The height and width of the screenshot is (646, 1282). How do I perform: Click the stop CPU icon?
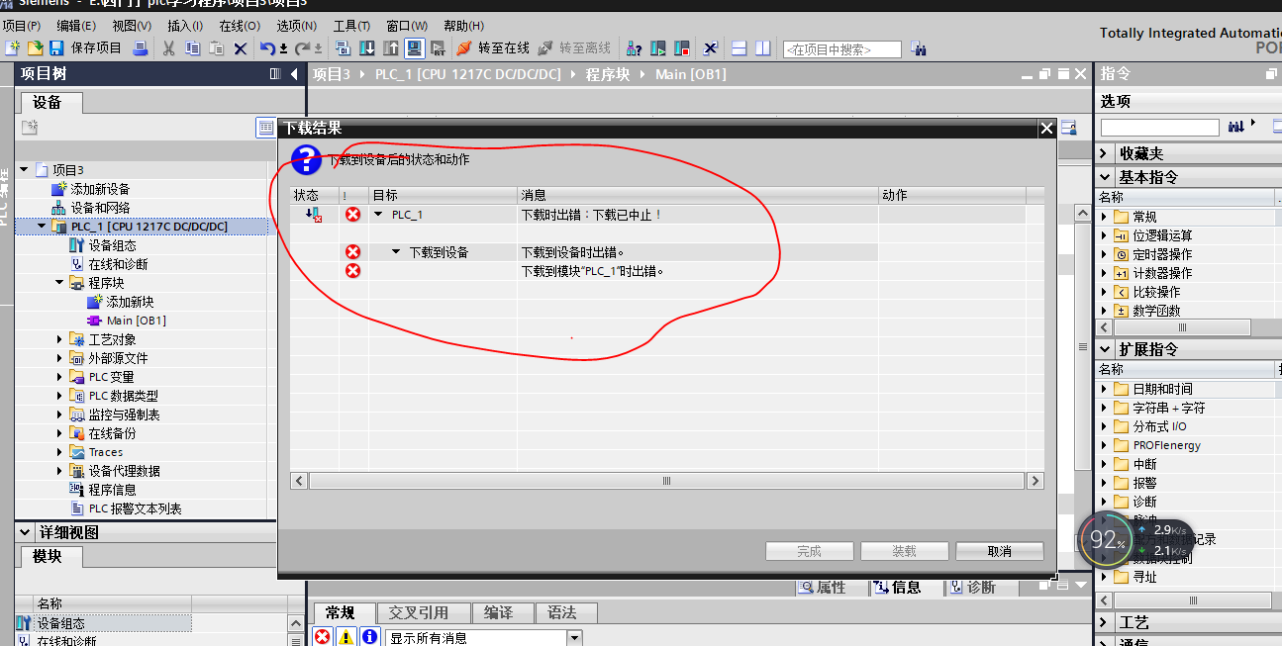tap(682, 48)
